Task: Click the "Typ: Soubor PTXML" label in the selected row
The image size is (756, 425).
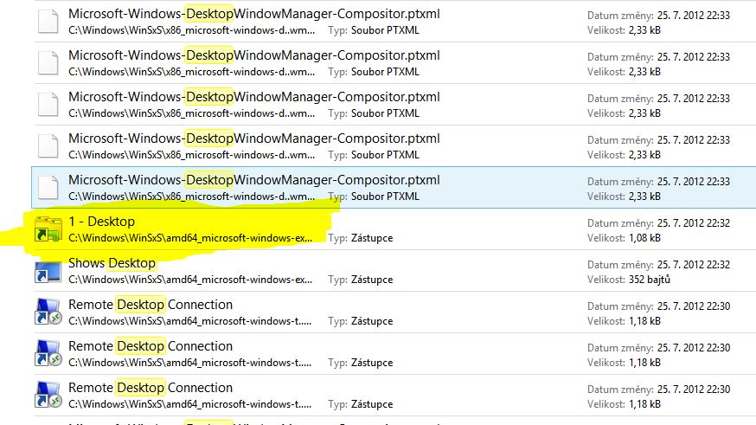Action: point(374,196)
